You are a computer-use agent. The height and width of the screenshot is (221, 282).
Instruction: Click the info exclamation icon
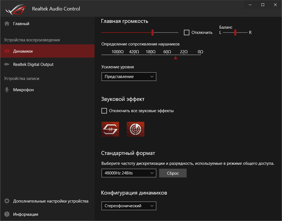[7, 214]
